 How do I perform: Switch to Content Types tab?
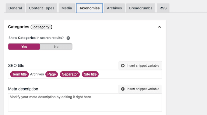click(x=42, y=8)
